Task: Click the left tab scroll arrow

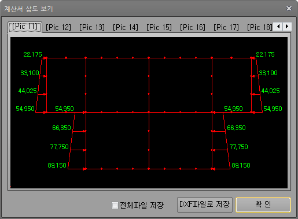Action: 278,27
